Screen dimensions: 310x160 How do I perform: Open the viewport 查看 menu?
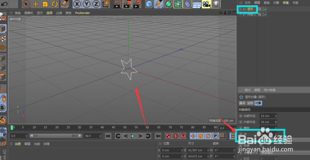pyautogui.click(x=18, y=13)
